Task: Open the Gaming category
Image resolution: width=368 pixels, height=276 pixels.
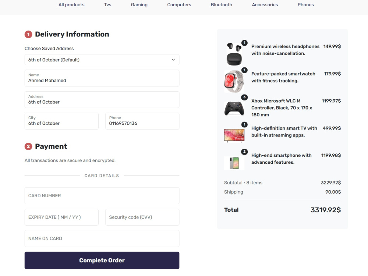Action: (x=139, y=5)
